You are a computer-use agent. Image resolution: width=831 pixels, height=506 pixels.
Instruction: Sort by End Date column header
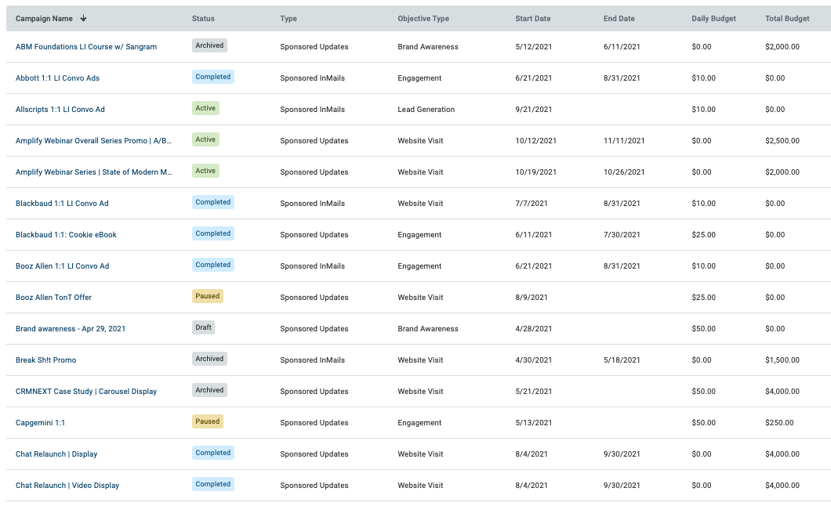619,19
